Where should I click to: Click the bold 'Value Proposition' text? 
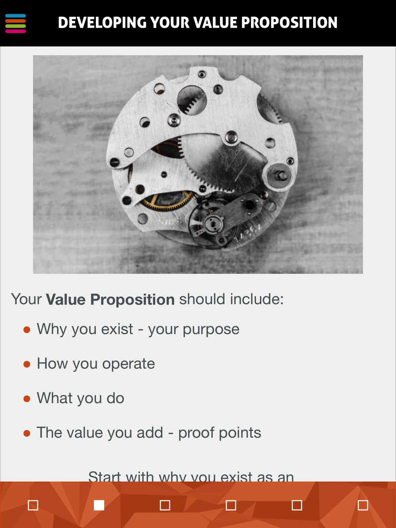[110, 299]
